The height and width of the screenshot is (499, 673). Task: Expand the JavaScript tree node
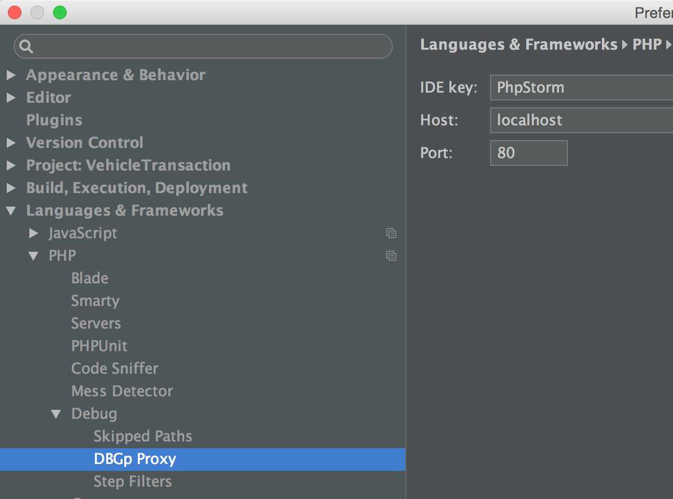[x=34, y=233]
